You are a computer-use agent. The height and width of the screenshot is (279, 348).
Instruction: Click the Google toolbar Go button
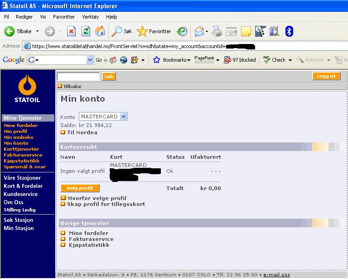(x=98, y=60)
